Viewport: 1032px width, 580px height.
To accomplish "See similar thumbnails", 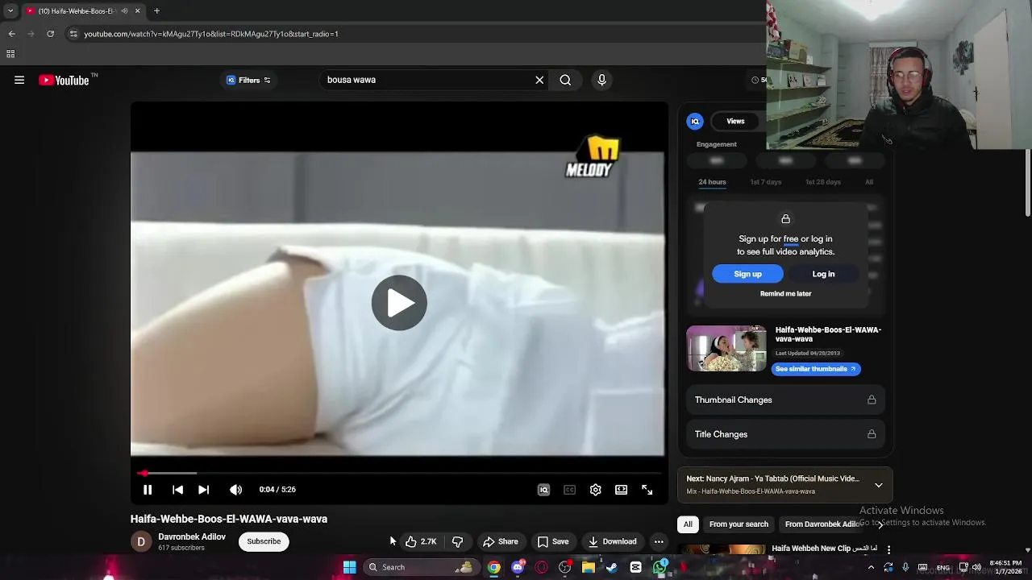I will pos(816,369).
